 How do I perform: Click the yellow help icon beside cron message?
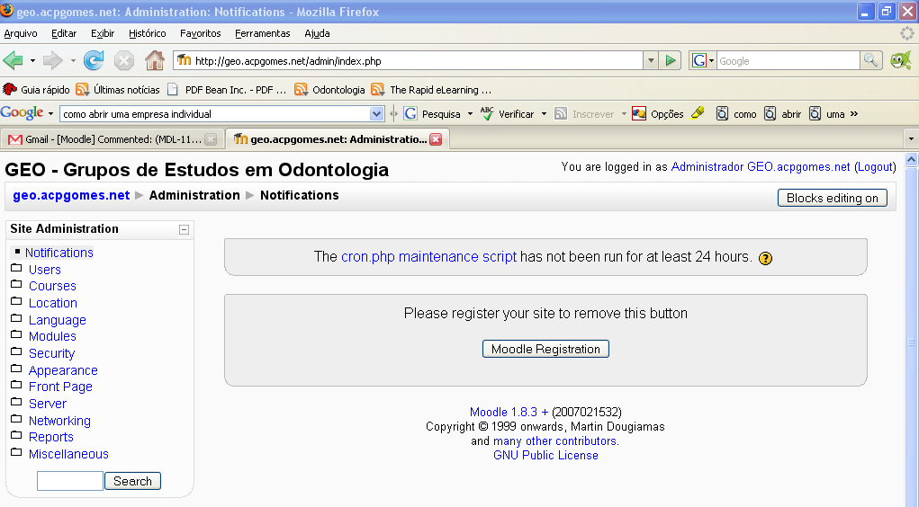coord(765,258)
